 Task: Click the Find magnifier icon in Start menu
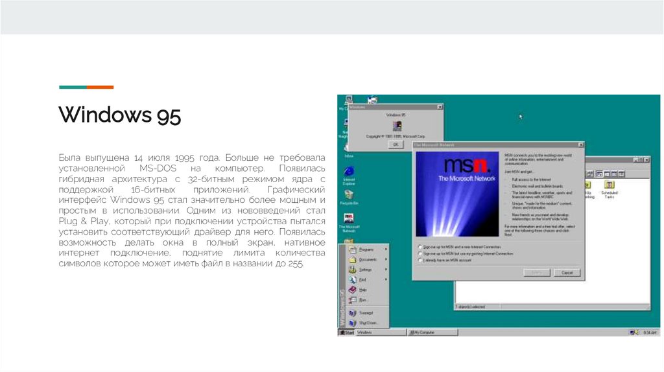[x=352, y=280]
